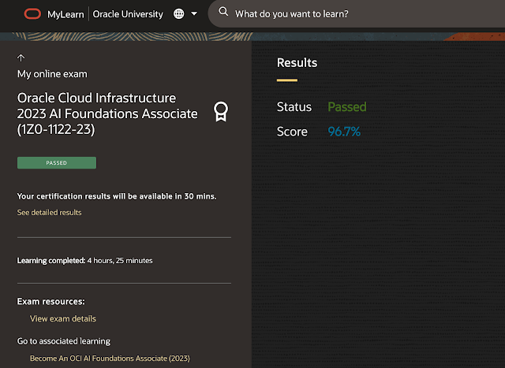
Task: Expand the language dropdown caret
Action: (x=194, y=13)
